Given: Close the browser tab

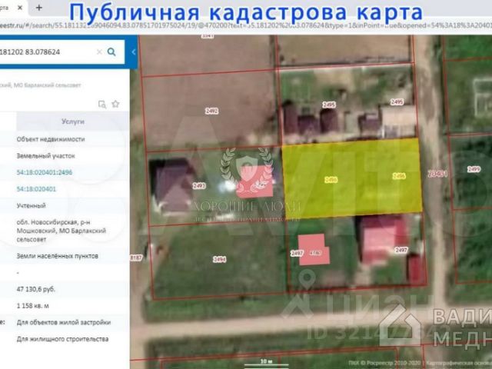Looking at the screenshot, I should point(19,8).
